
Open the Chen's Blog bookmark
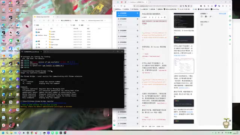215,9
